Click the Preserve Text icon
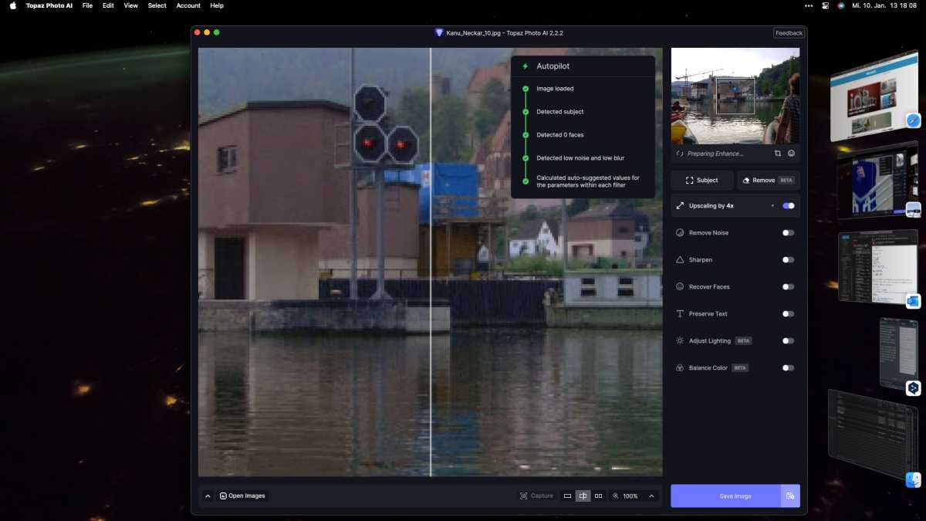Image resolution: width=926 pixels, height=521 pixels. point(680,313)
